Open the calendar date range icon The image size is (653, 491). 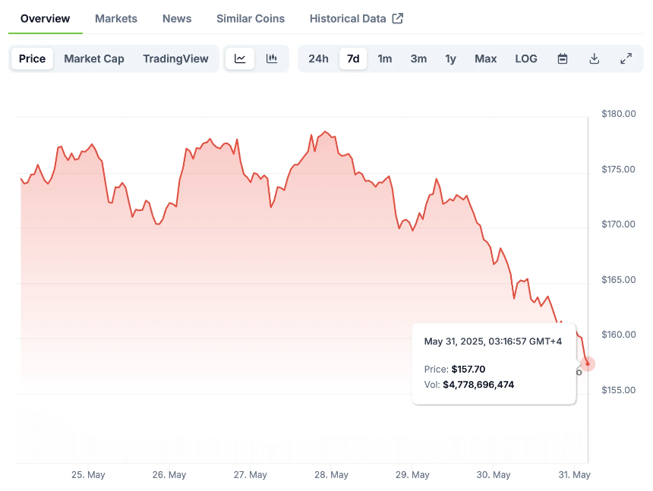click(x=562, y=58)
